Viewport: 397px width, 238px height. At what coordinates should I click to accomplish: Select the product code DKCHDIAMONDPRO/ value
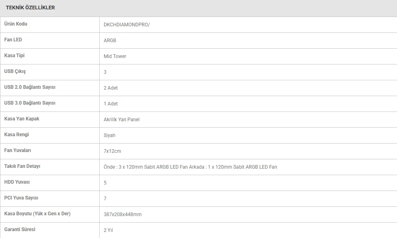[127, 25]
